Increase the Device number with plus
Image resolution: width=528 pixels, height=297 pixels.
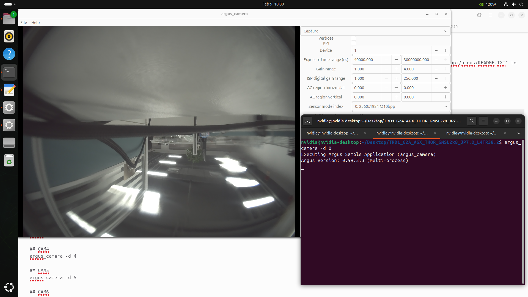(446, 50)
